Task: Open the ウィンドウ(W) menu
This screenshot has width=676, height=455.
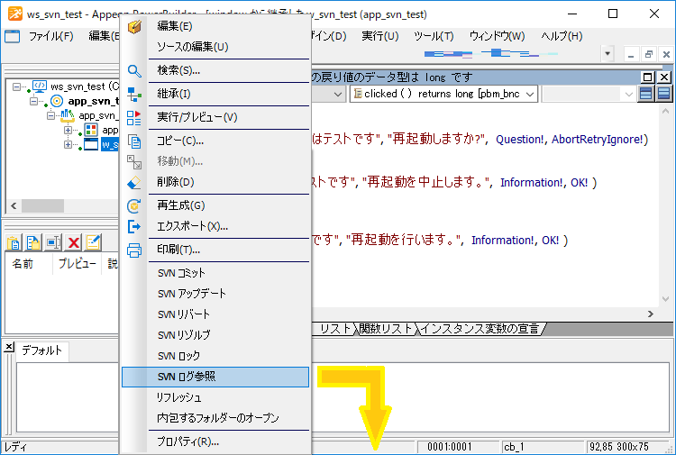Action: pyautogui.click(x=497, y=36)
